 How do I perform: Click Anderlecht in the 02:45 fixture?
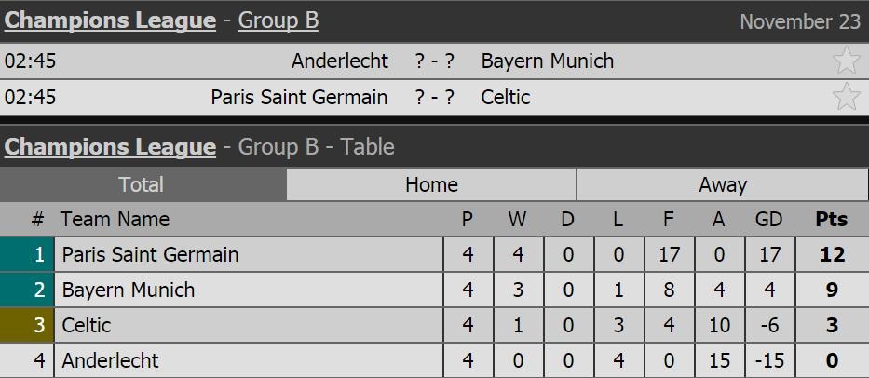point(340,61)
